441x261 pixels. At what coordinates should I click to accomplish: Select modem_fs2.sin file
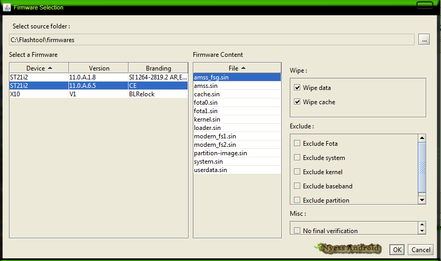[x=237, y=145]
